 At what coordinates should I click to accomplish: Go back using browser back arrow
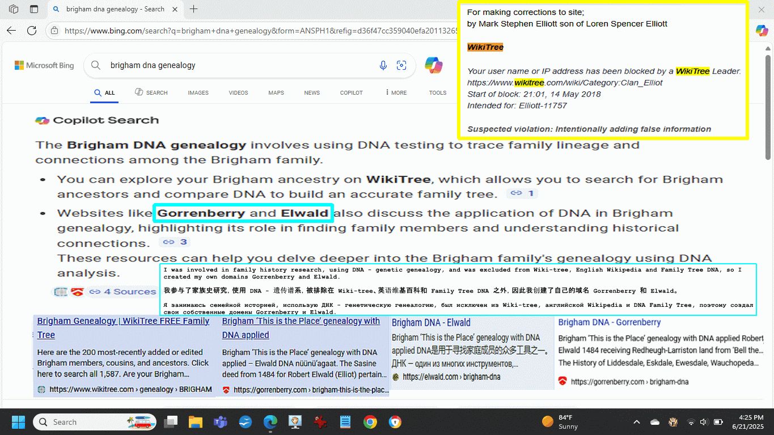(11, 31)
